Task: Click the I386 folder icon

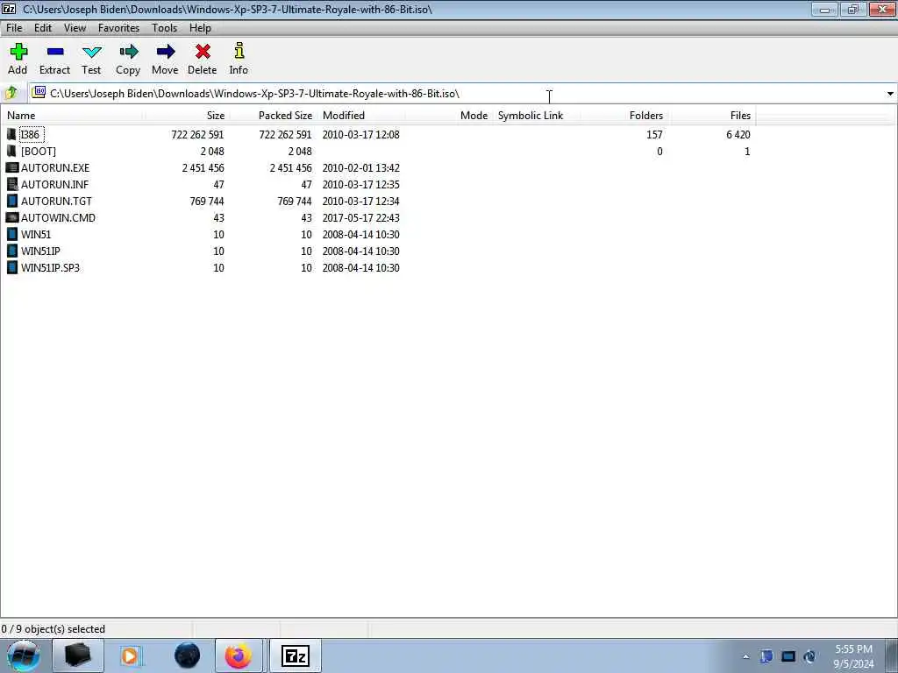Action: 11,134
